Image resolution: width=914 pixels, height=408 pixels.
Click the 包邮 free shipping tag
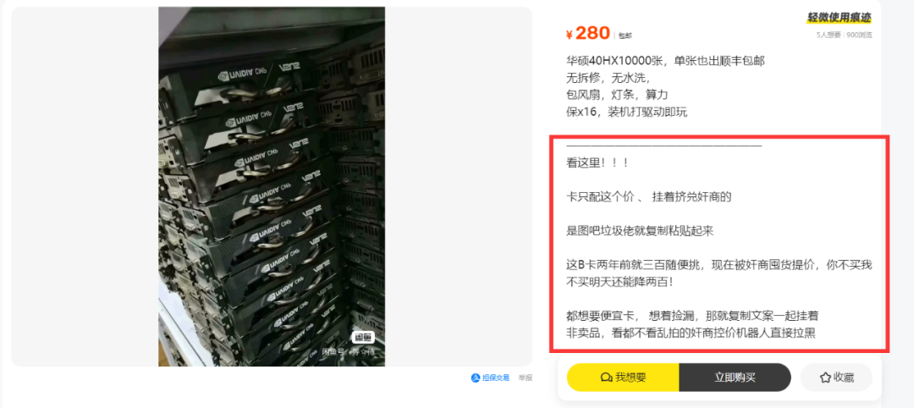coord(625,36)
